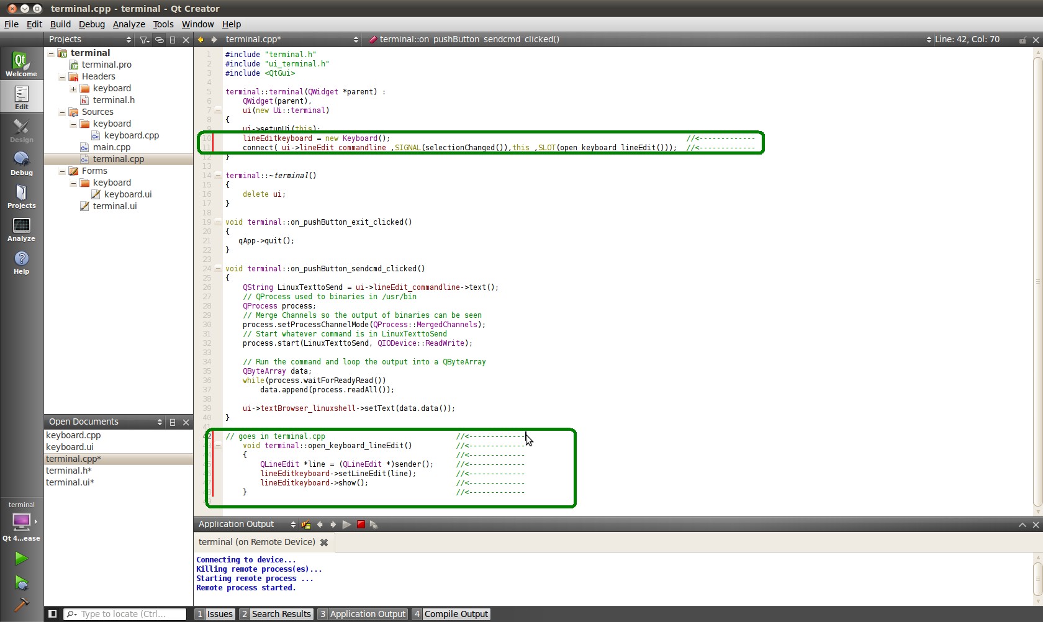
Task: Close the Projects pane
Action: click(186, 40)
